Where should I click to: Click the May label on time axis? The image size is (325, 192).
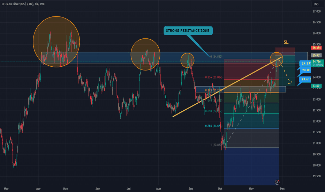66,189
